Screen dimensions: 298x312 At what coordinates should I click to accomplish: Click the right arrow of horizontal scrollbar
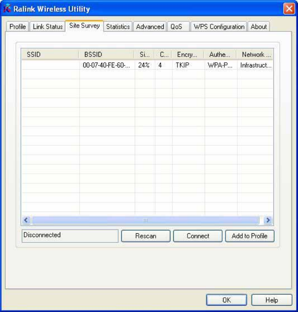click(x=268, y=220)
